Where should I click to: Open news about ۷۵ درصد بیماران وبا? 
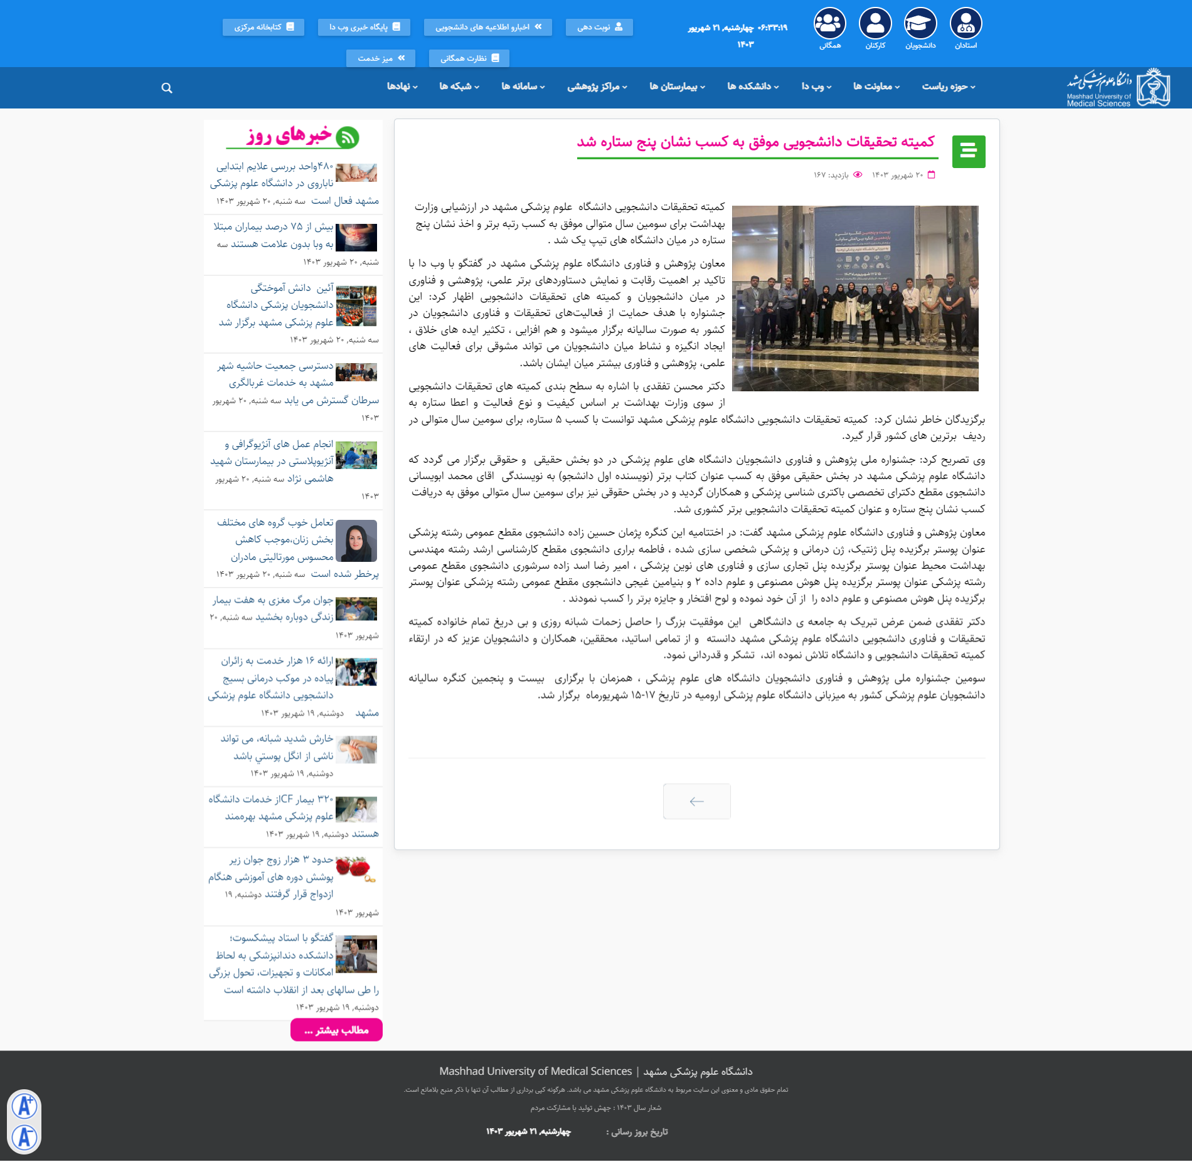pos(275,236)
